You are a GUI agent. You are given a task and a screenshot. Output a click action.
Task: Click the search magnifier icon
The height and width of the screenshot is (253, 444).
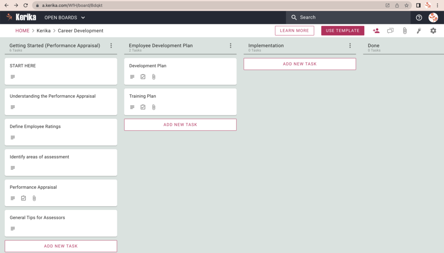tap(294, 17)
